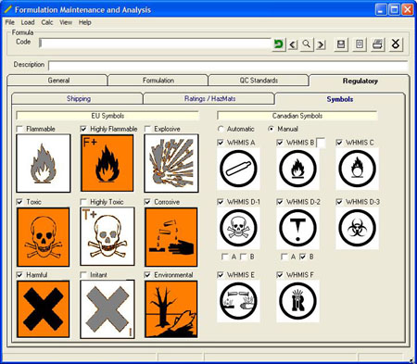This screenshot has height=364, width=417.
Task: Click the WHMIS D-1 skull icon
Action: point(238,228)
